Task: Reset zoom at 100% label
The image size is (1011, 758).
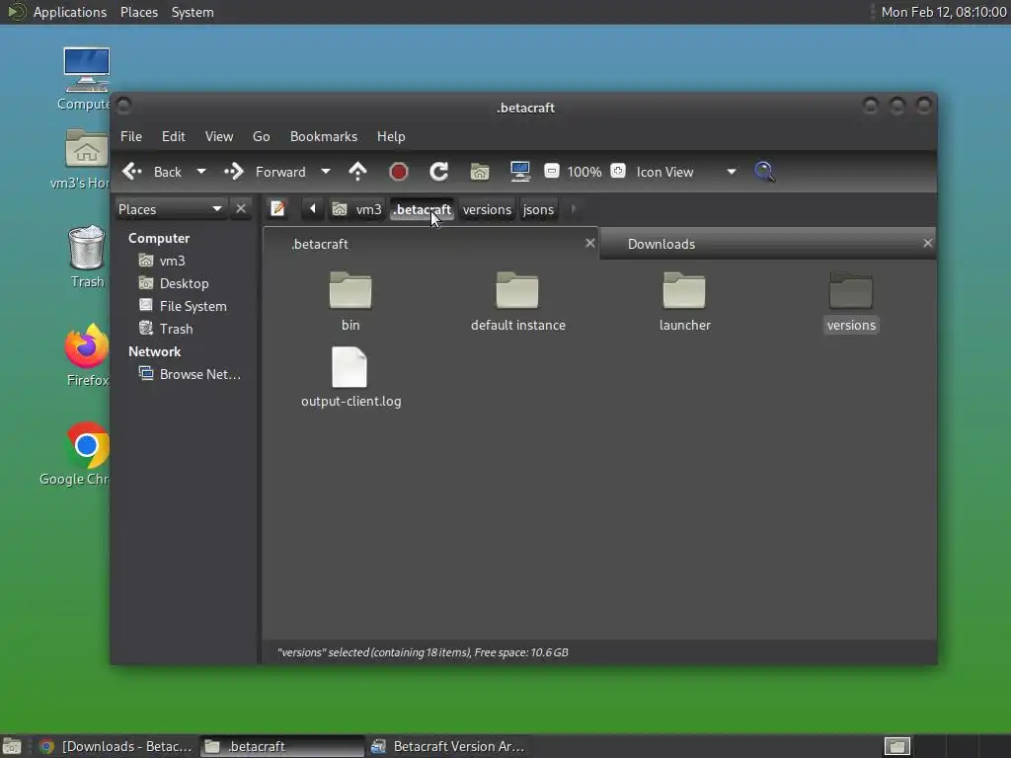Action: tap(584, 172)
